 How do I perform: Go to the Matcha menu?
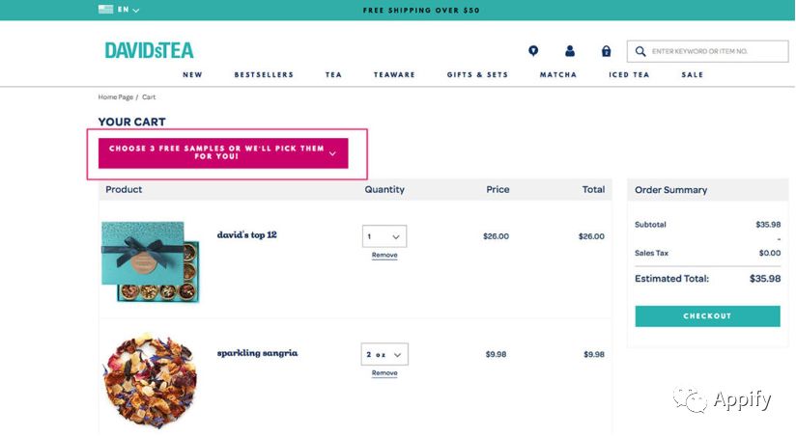click(558, 74)
